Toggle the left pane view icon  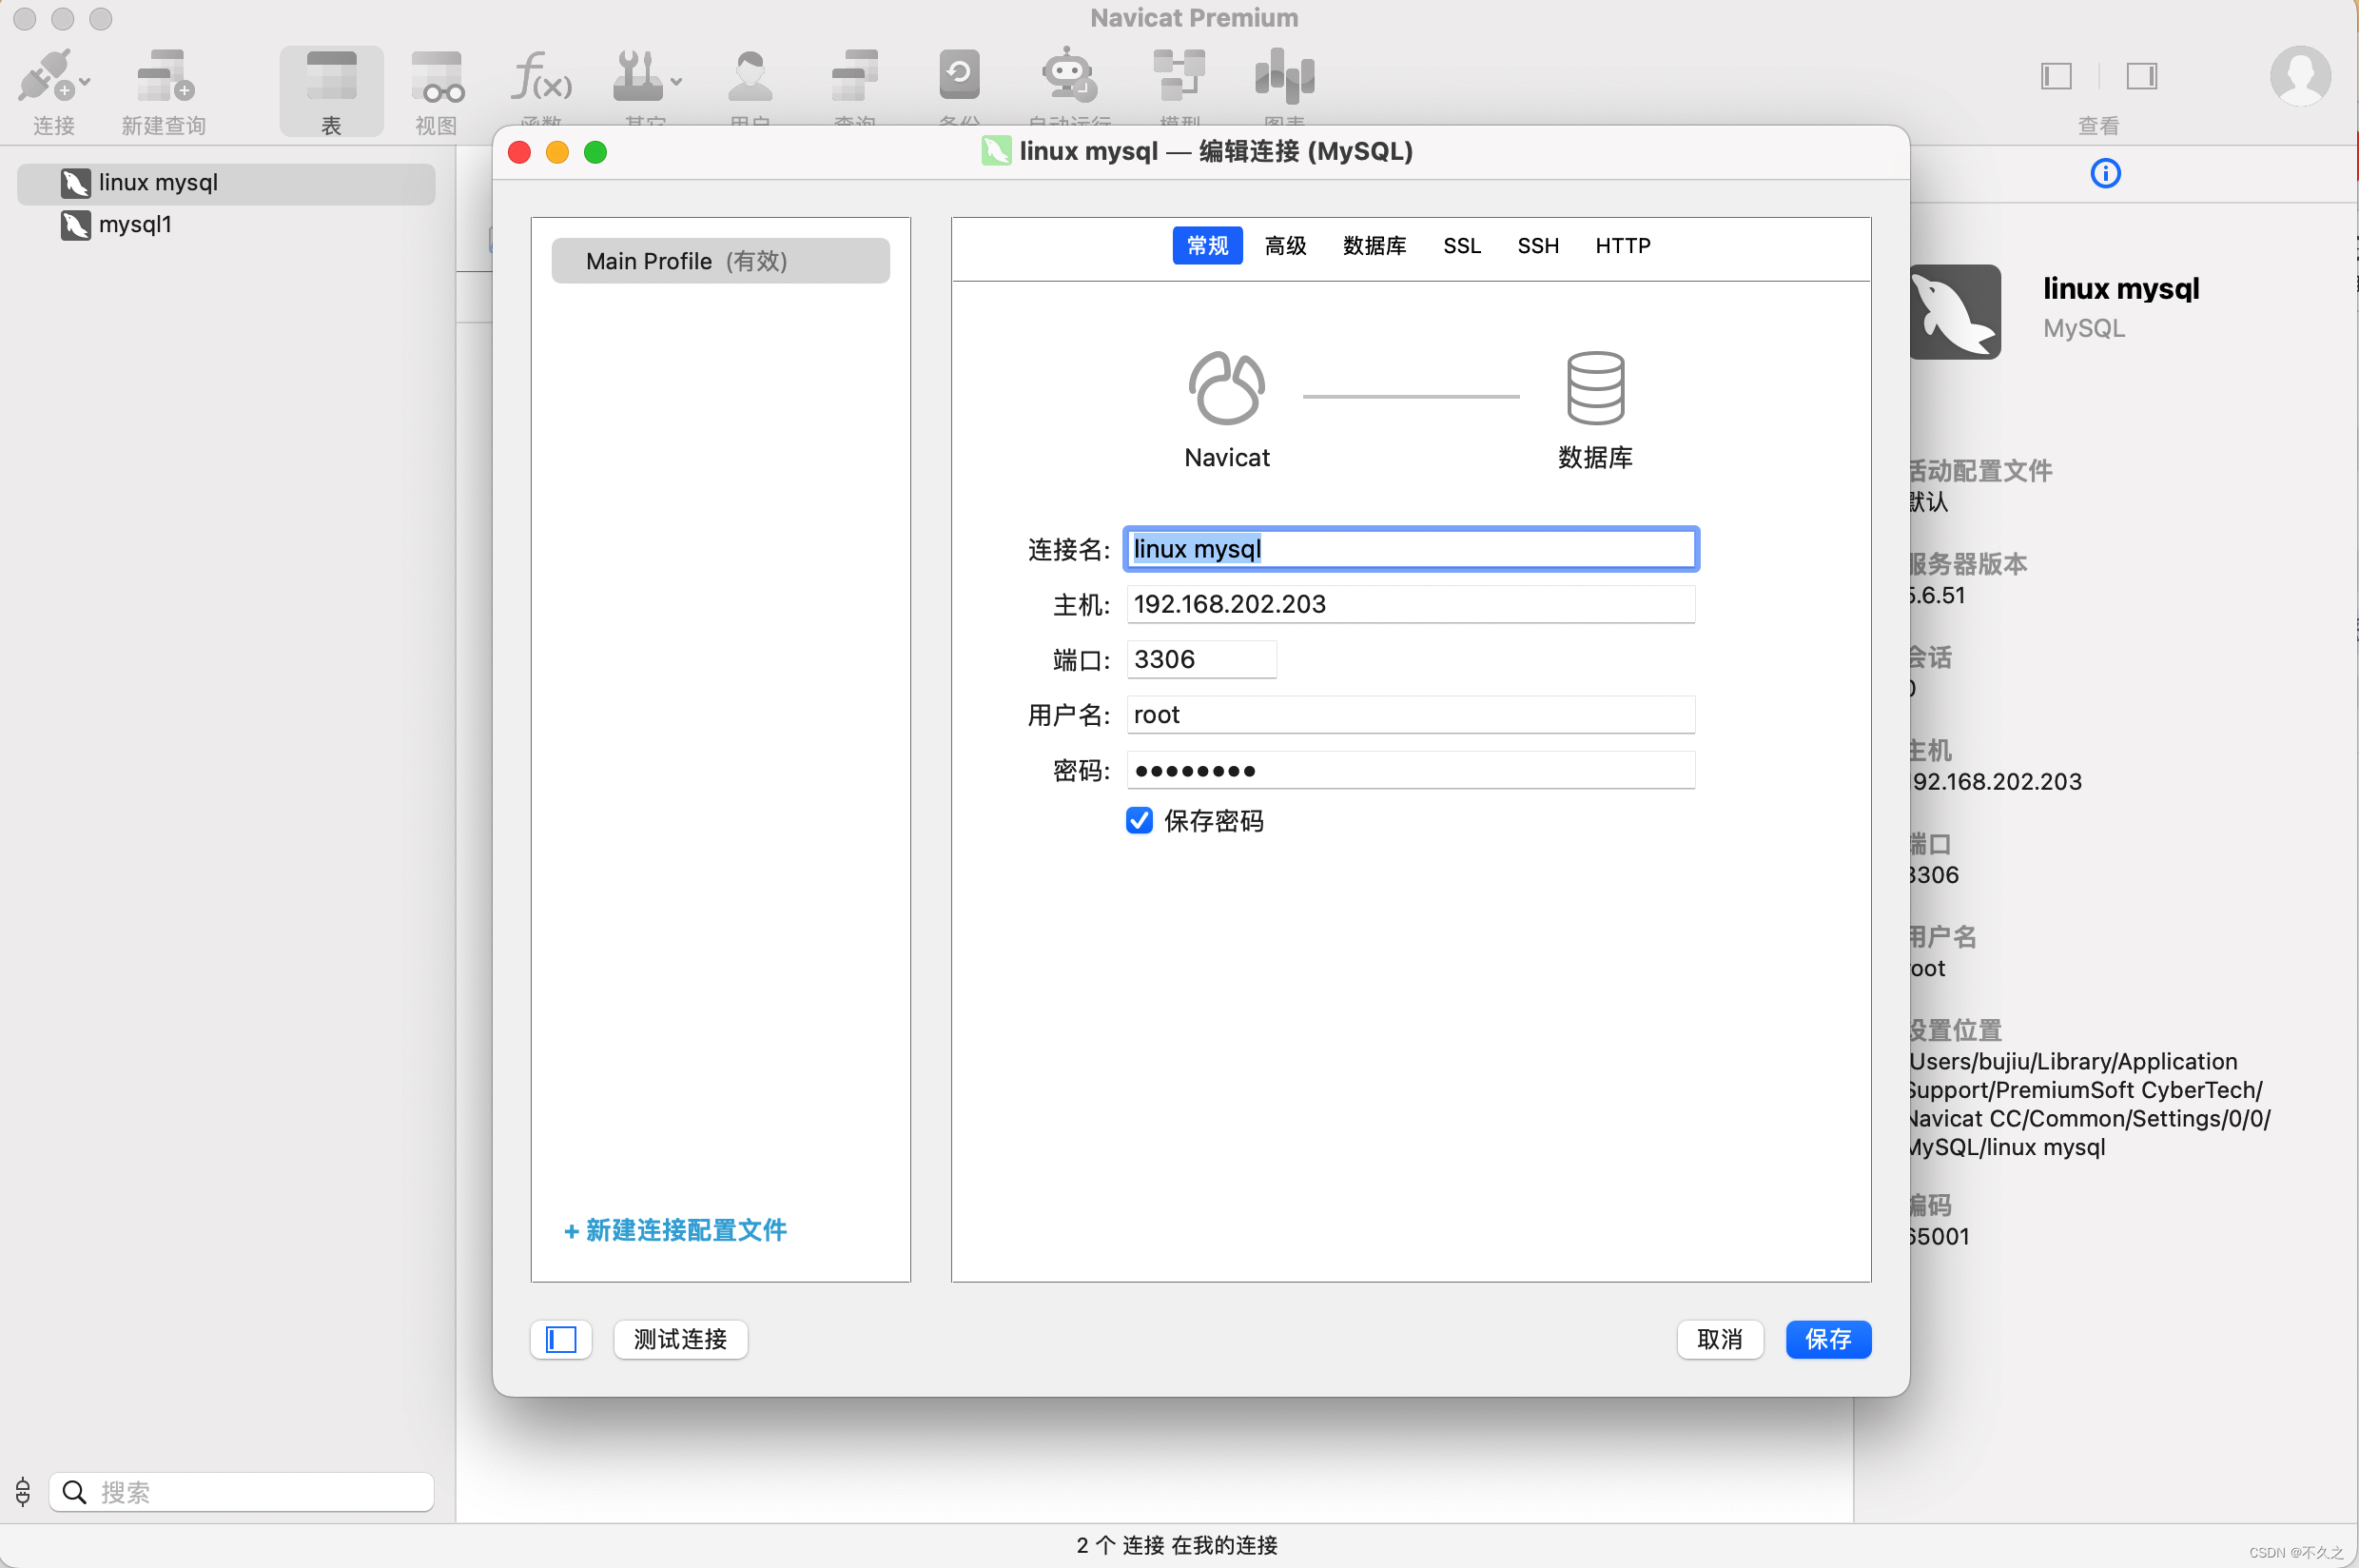pos(2057,76)
